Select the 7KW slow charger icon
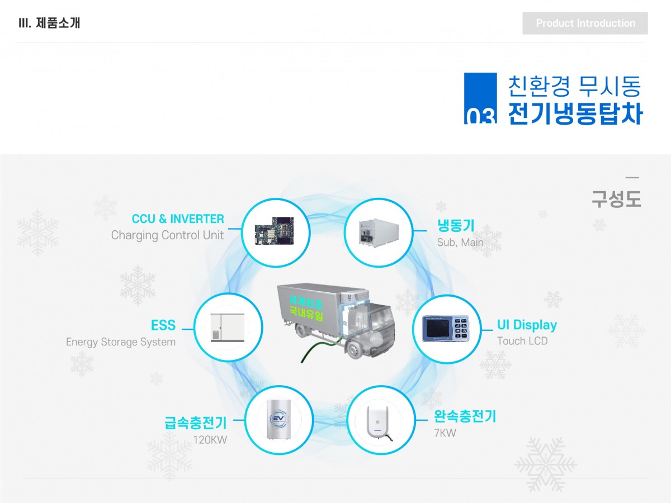The width and height of the screenshot is (671, 503). pos(381,420)
